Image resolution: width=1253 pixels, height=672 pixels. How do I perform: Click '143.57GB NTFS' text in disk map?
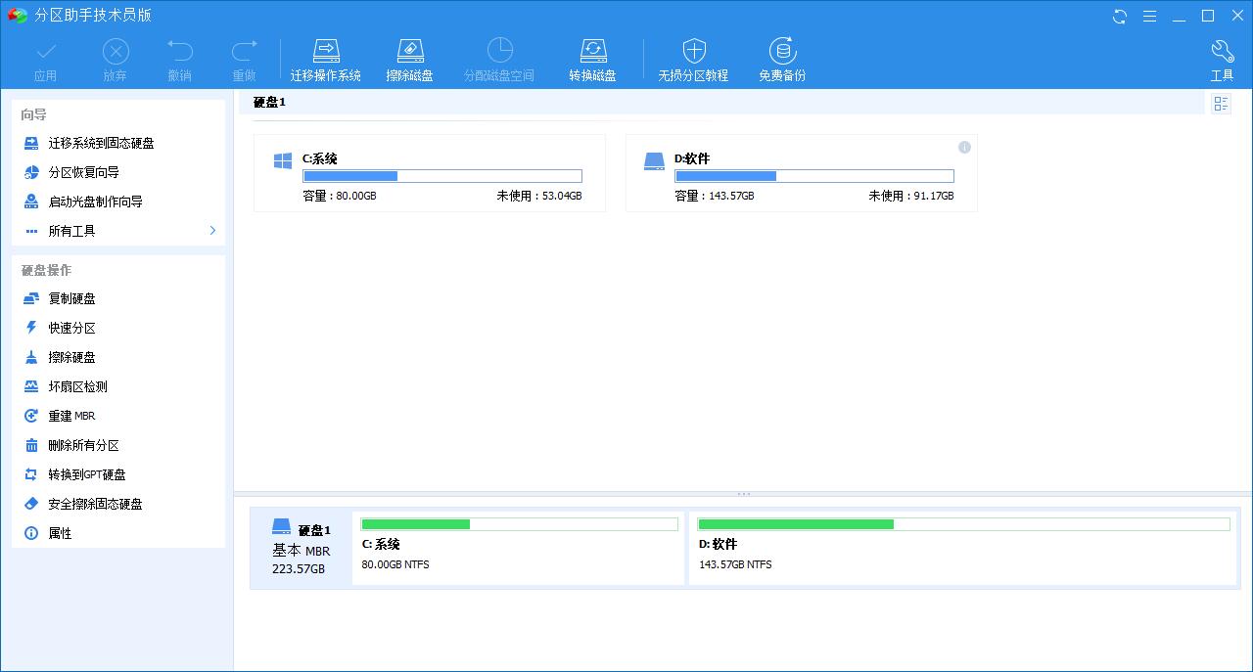click(735, 564)
